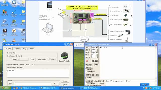161x90 pixels.
Task: Click the send text box with roaringwind URL
Action: (x=130, y=83)
